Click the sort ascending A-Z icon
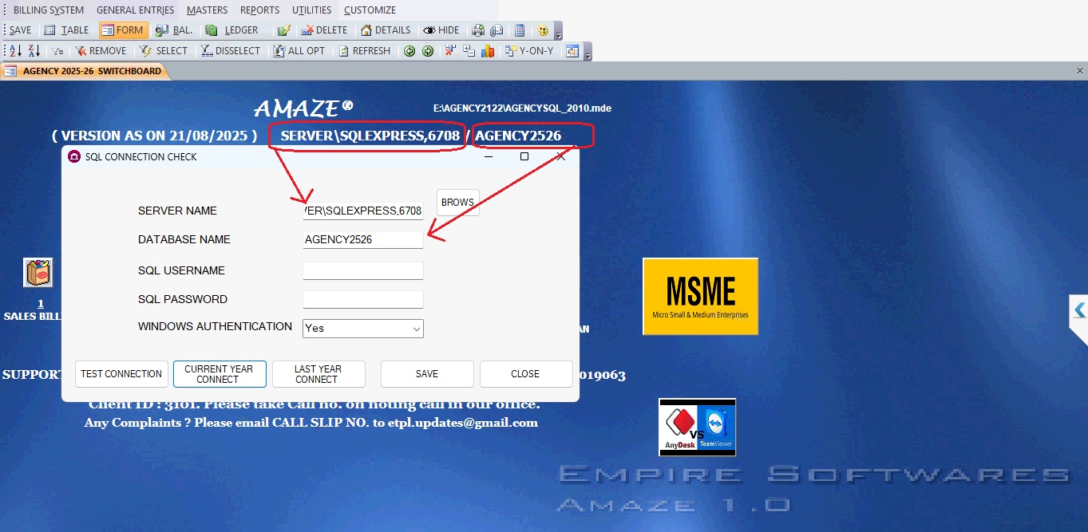 (15, 51)
